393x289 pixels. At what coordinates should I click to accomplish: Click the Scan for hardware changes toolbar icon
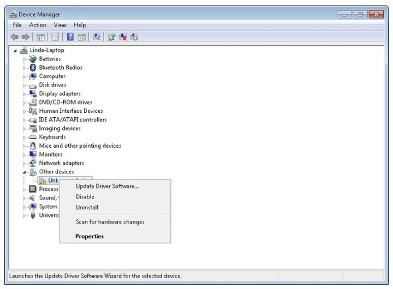click(97, 37)
